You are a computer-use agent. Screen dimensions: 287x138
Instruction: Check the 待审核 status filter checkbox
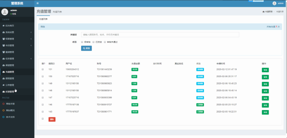click(82, 42)
